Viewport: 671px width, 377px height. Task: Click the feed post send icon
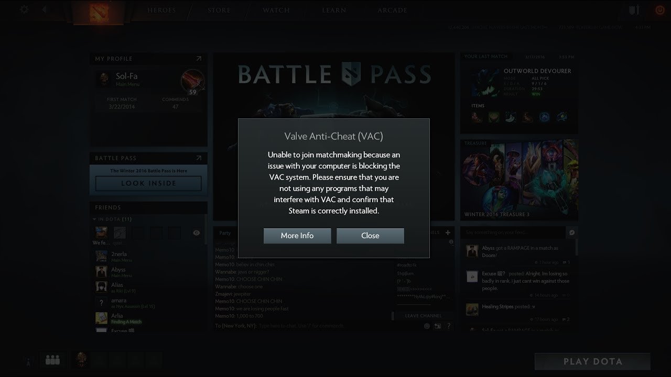(572, 232)
